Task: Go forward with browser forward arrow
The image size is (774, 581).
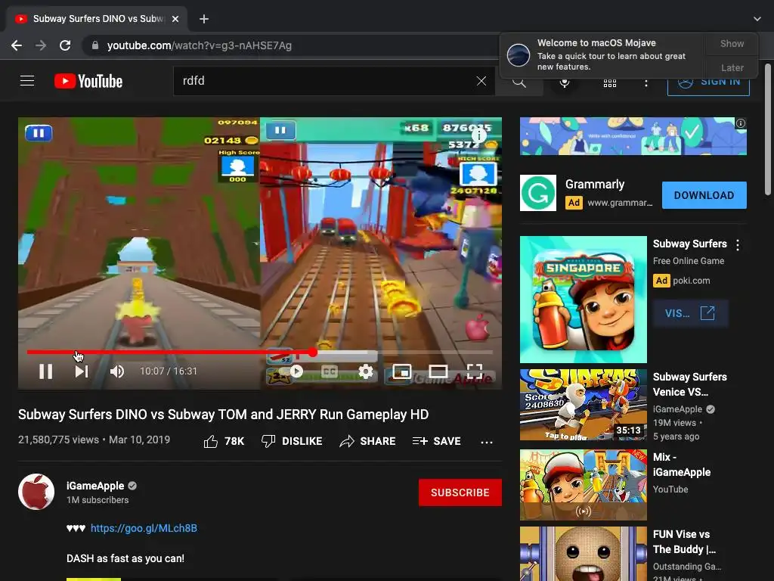Action: tap(41, 45)
